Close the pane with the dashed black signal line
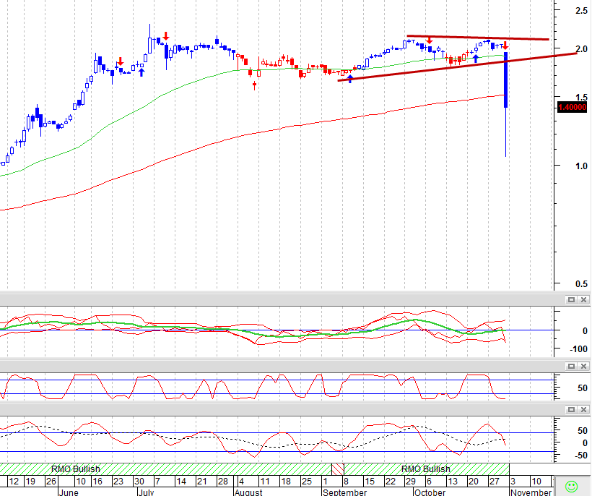 click(x=583, y=409)
